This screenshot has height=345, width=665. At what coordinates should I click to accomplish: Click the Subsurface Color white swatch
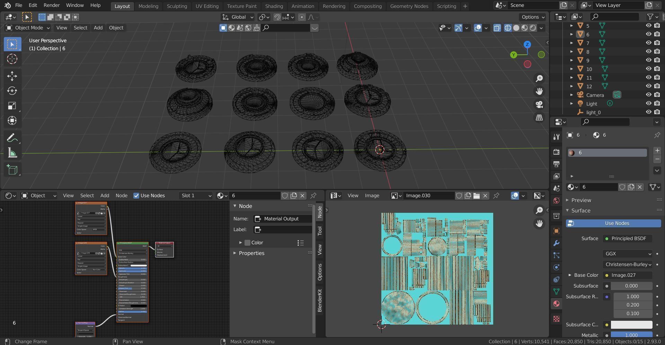(x=631, y=325)
